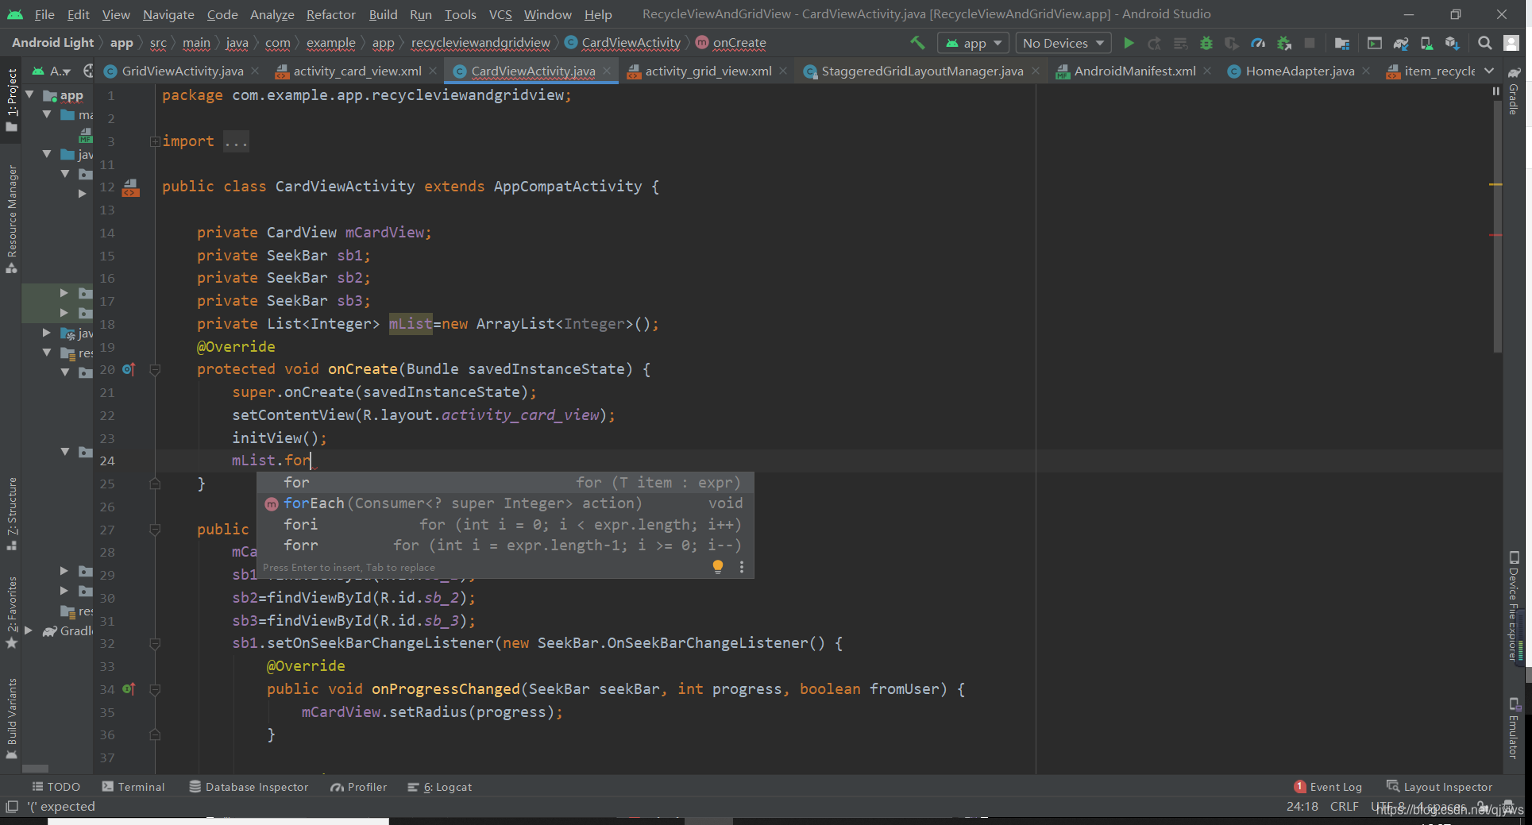The height and width of the screenshot is (825, 1532).
Task: Click Apply Changes and Restart Activity icon
Action: click(1155, 43)
